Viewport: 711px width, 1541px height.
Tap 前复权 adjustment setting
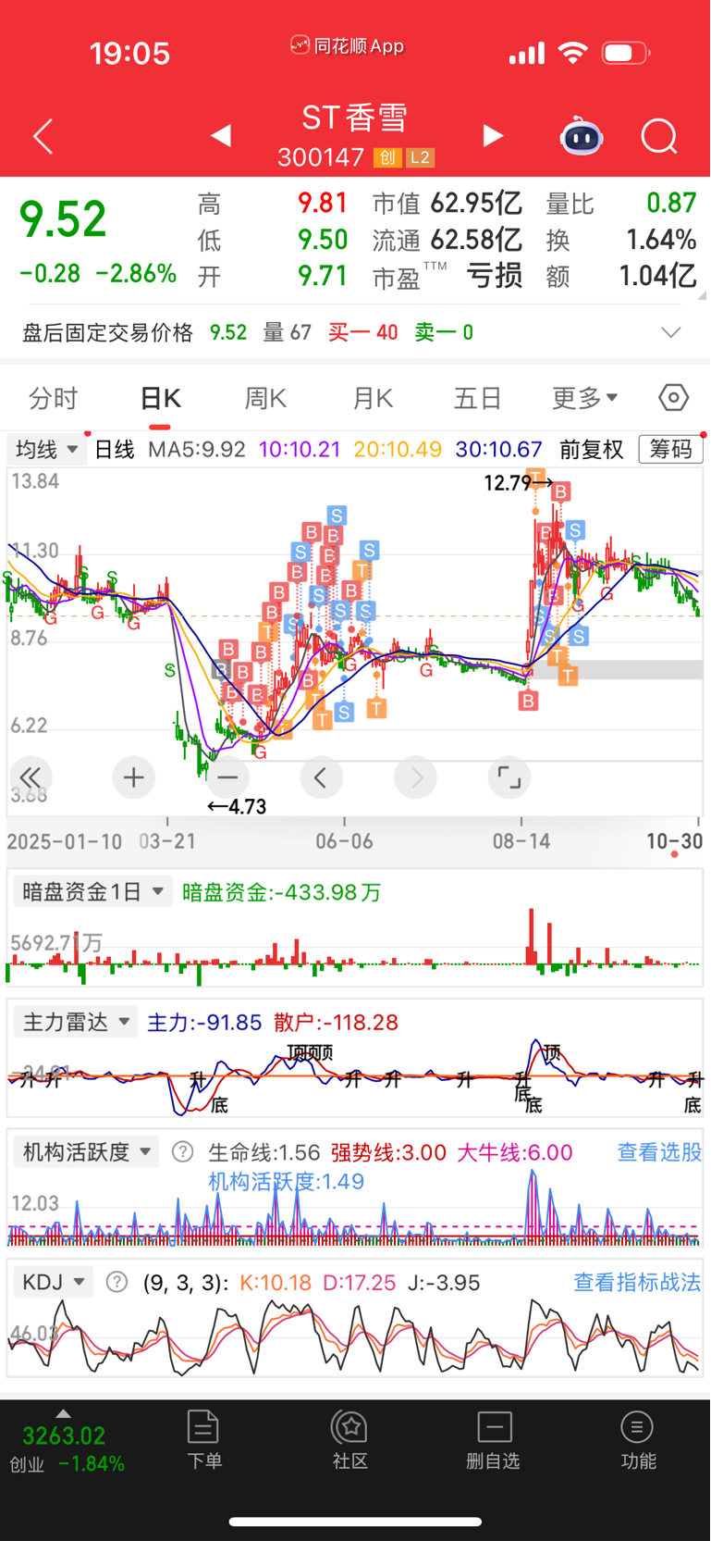click(x=592, y=450)
